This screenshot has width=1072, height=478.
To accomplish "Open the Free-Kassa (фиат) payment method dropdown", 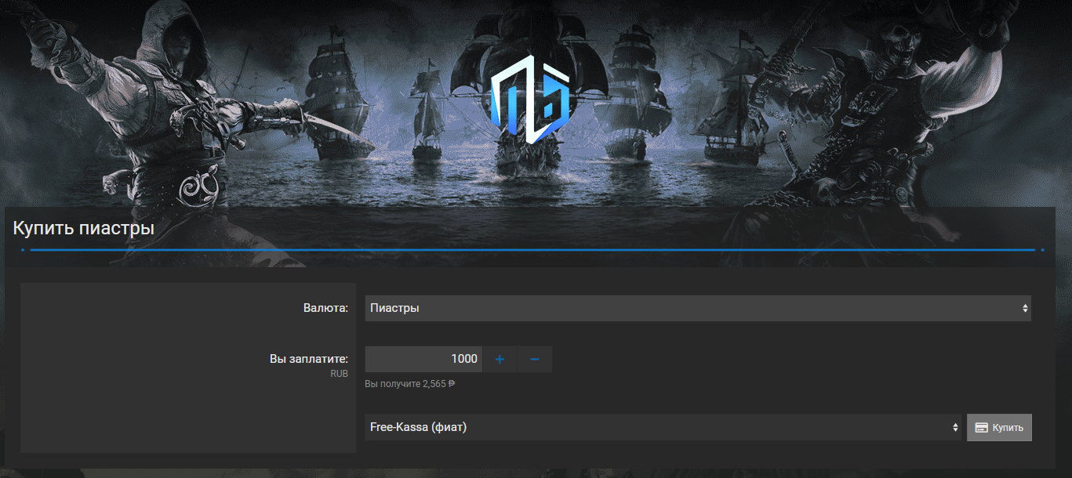I will pos(663,427).
